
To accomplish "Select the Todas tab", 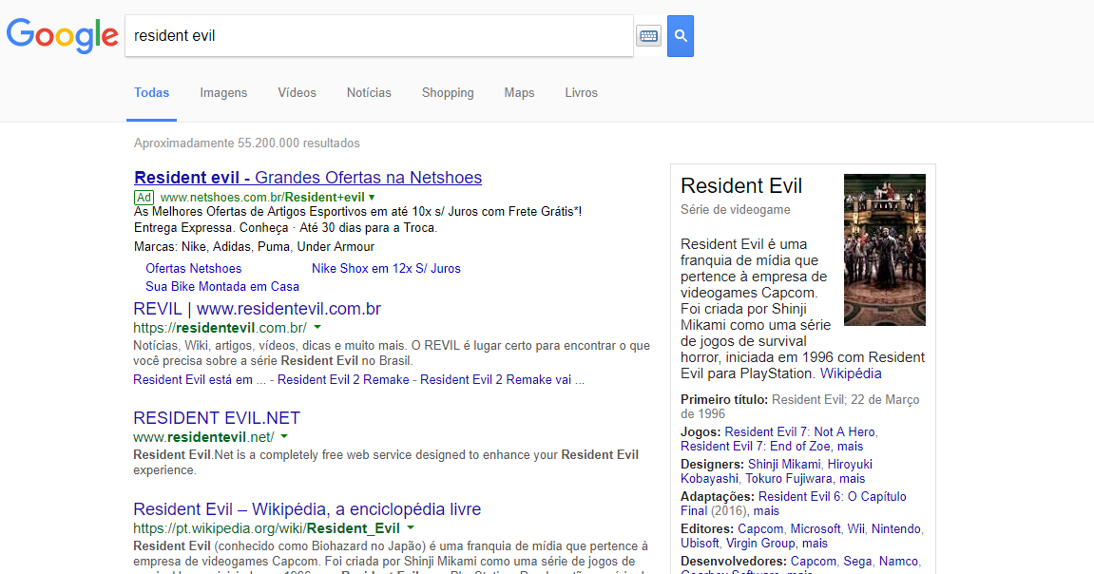I will click(x=151, y=93).
